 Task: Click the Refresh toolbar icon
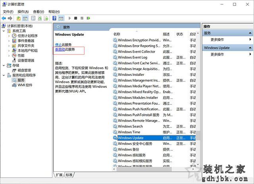click(40, 18)
